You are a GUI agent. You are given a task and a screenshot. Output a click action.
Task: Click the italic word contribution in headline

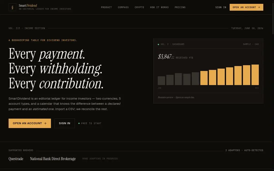pyautogui.click(x=71, y=84)
